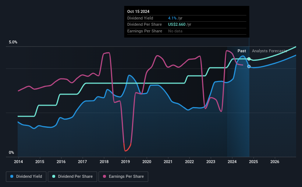Click the 2024 x-axis label

(x=232, y=162)
